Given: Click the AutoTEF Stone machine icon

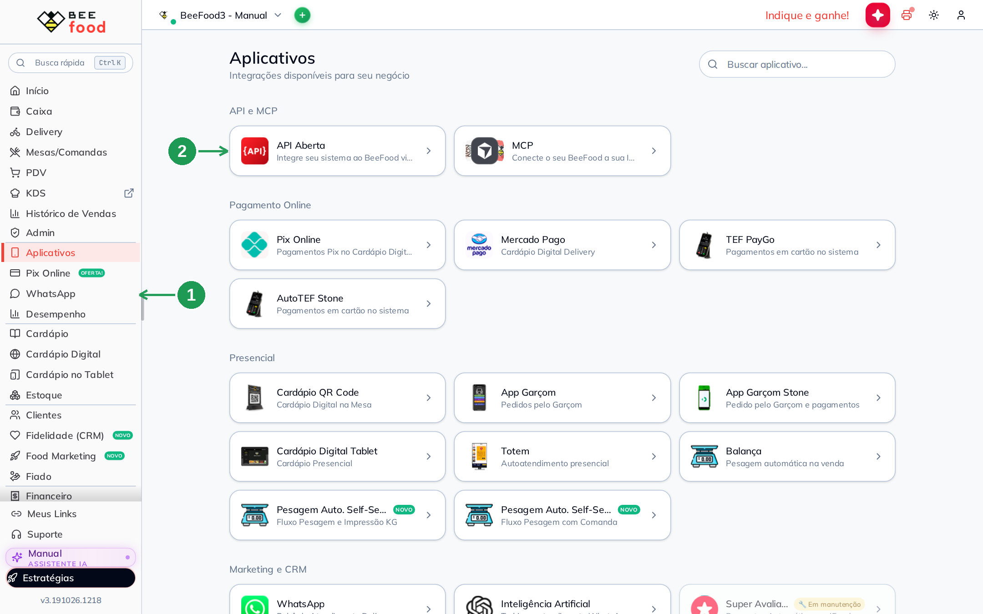Looking at the screenshot, I should click(254, 303).
